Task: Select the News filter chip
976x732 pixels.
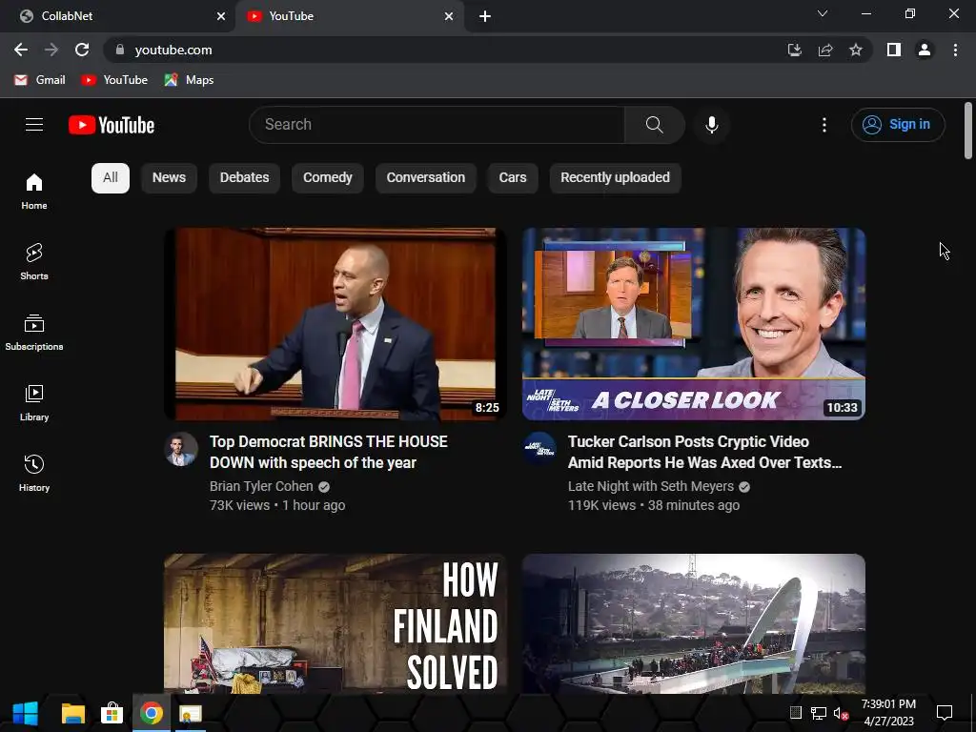Action: (x=169, y=178)
